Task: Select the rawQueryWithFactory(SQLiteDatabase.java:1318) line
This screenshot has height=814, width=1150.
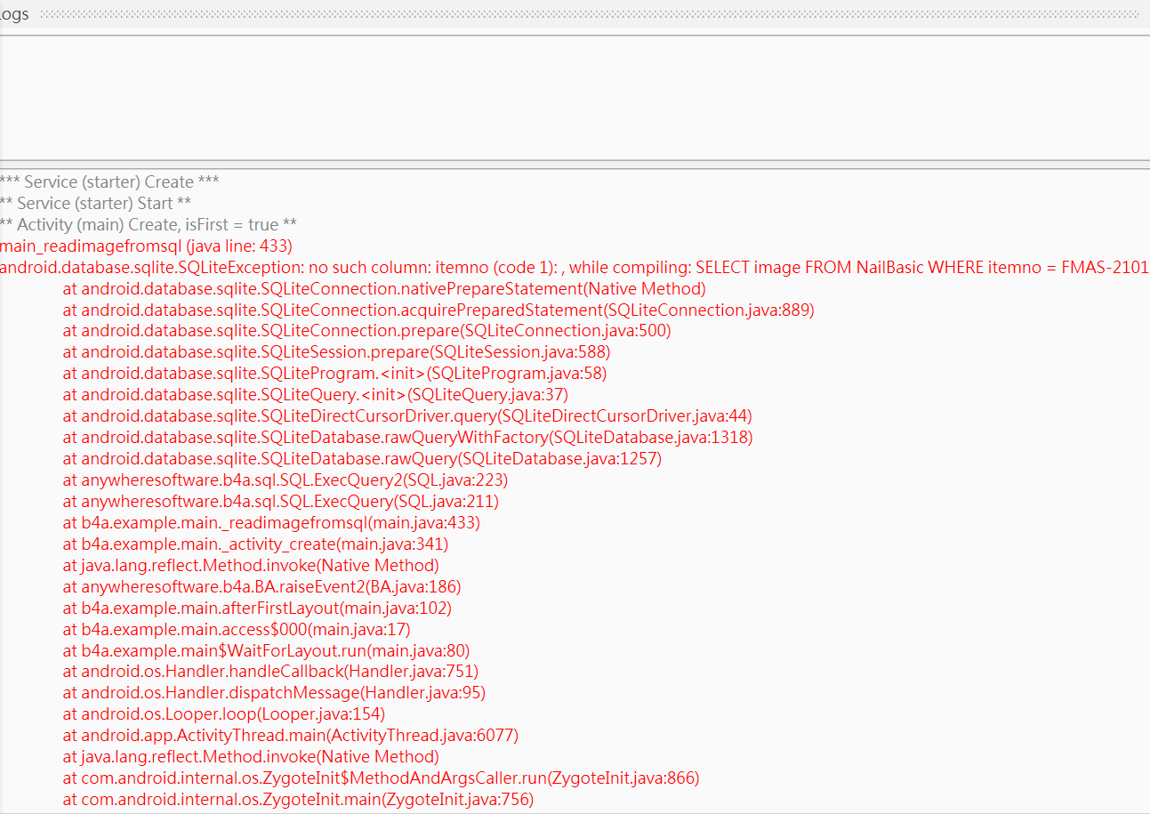Action: coord(408,438)
